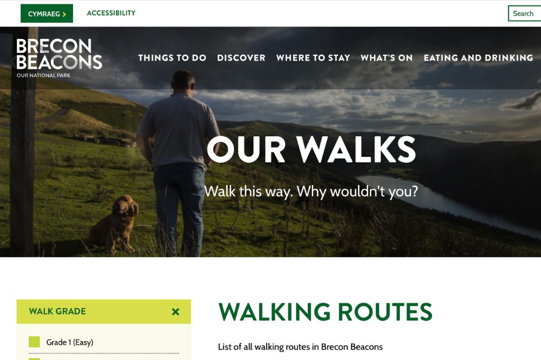Open the Things To Do menu
This screenshot has width=541, height=360.
point(172,58)
